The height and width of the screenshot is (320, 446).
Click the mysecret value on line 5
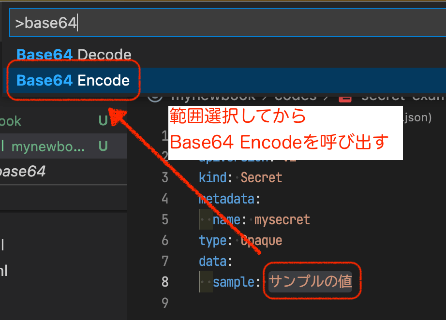click(x=282, y=219)
